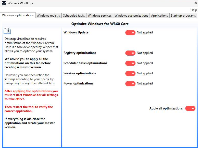Image resolution: width=198 pixels, height=148 pixels.
Task: Close the Wisper W360 tips window
Action: [x=196, y=3]
